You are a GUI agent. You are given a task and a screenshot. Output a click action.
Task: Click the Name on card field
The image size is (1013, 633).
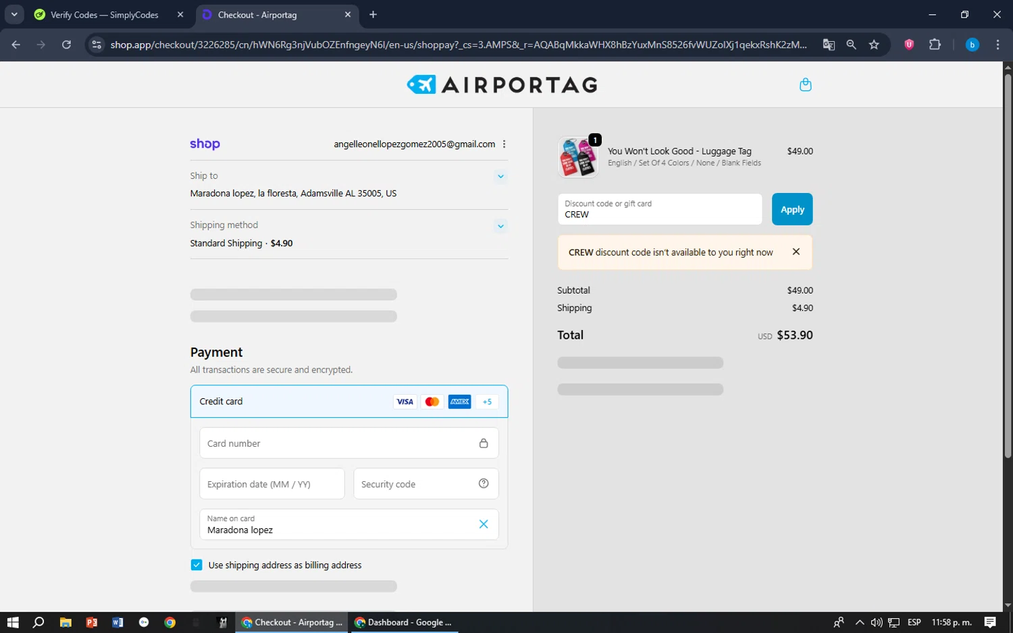click(349, 524)
